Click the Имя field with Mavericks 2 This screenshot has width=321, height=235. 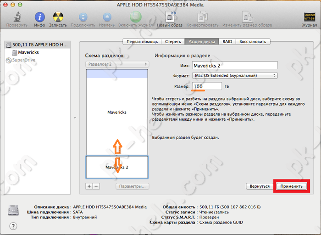[x=235, y=66]
